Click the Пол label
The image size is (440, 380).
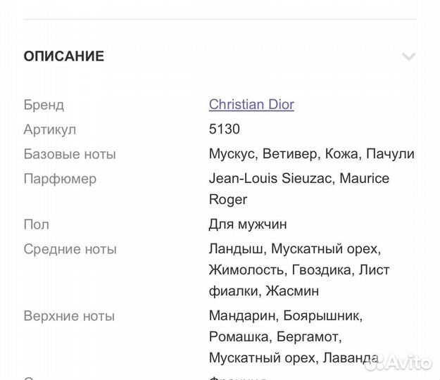click(x=37, y=224)
